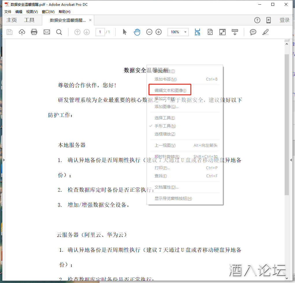The image size is (295, 283).
Task: Click the cloud upload icon
Action: point(22,32)
